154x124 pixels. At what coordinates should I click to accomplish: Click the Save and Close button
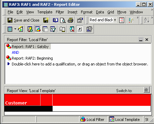23,20
